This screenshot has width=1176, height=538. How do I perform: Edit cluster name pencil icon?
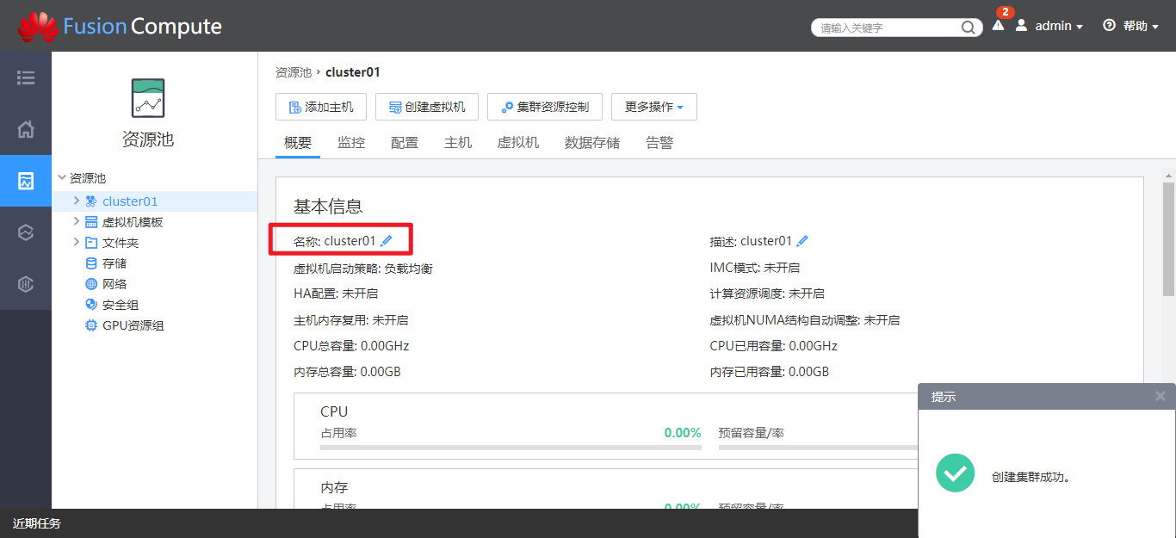click(x=387, y=241)
